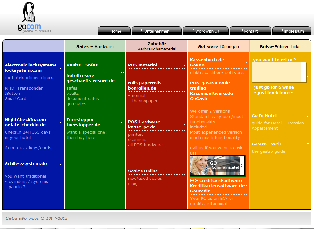
Task: Click the arrow icon beside Gastro - Welt
Action: pos(307,144)
